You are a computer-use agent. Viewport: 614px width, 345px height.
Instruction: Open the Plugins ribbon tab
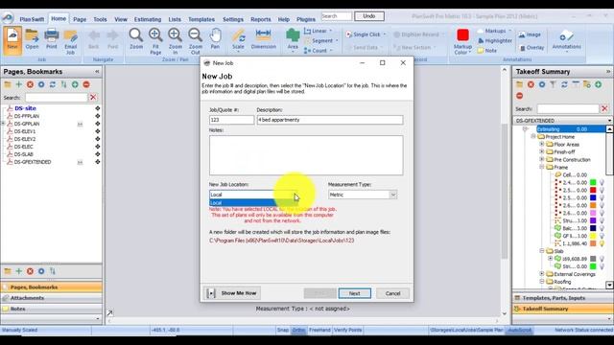[x=306, y=19]
